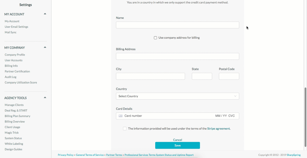Screen dimensions: 307x158
Task: Collapse the AGENCY TOOLS section arrow
Action: click(x=45, y=98)
